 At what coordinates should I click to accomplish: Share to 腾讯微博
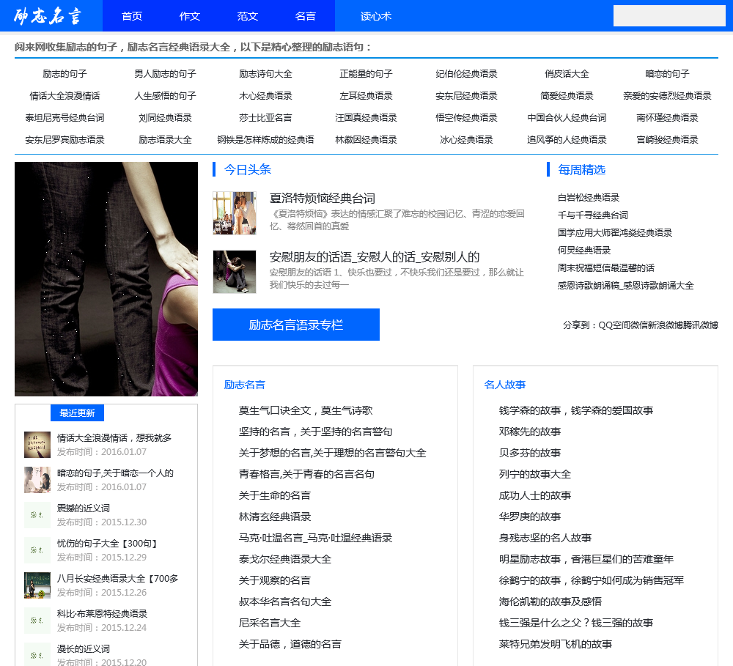point(700,325)
